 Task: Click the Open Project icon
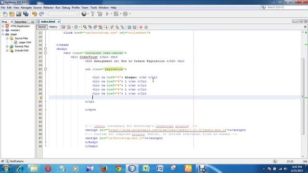(19, 14)
